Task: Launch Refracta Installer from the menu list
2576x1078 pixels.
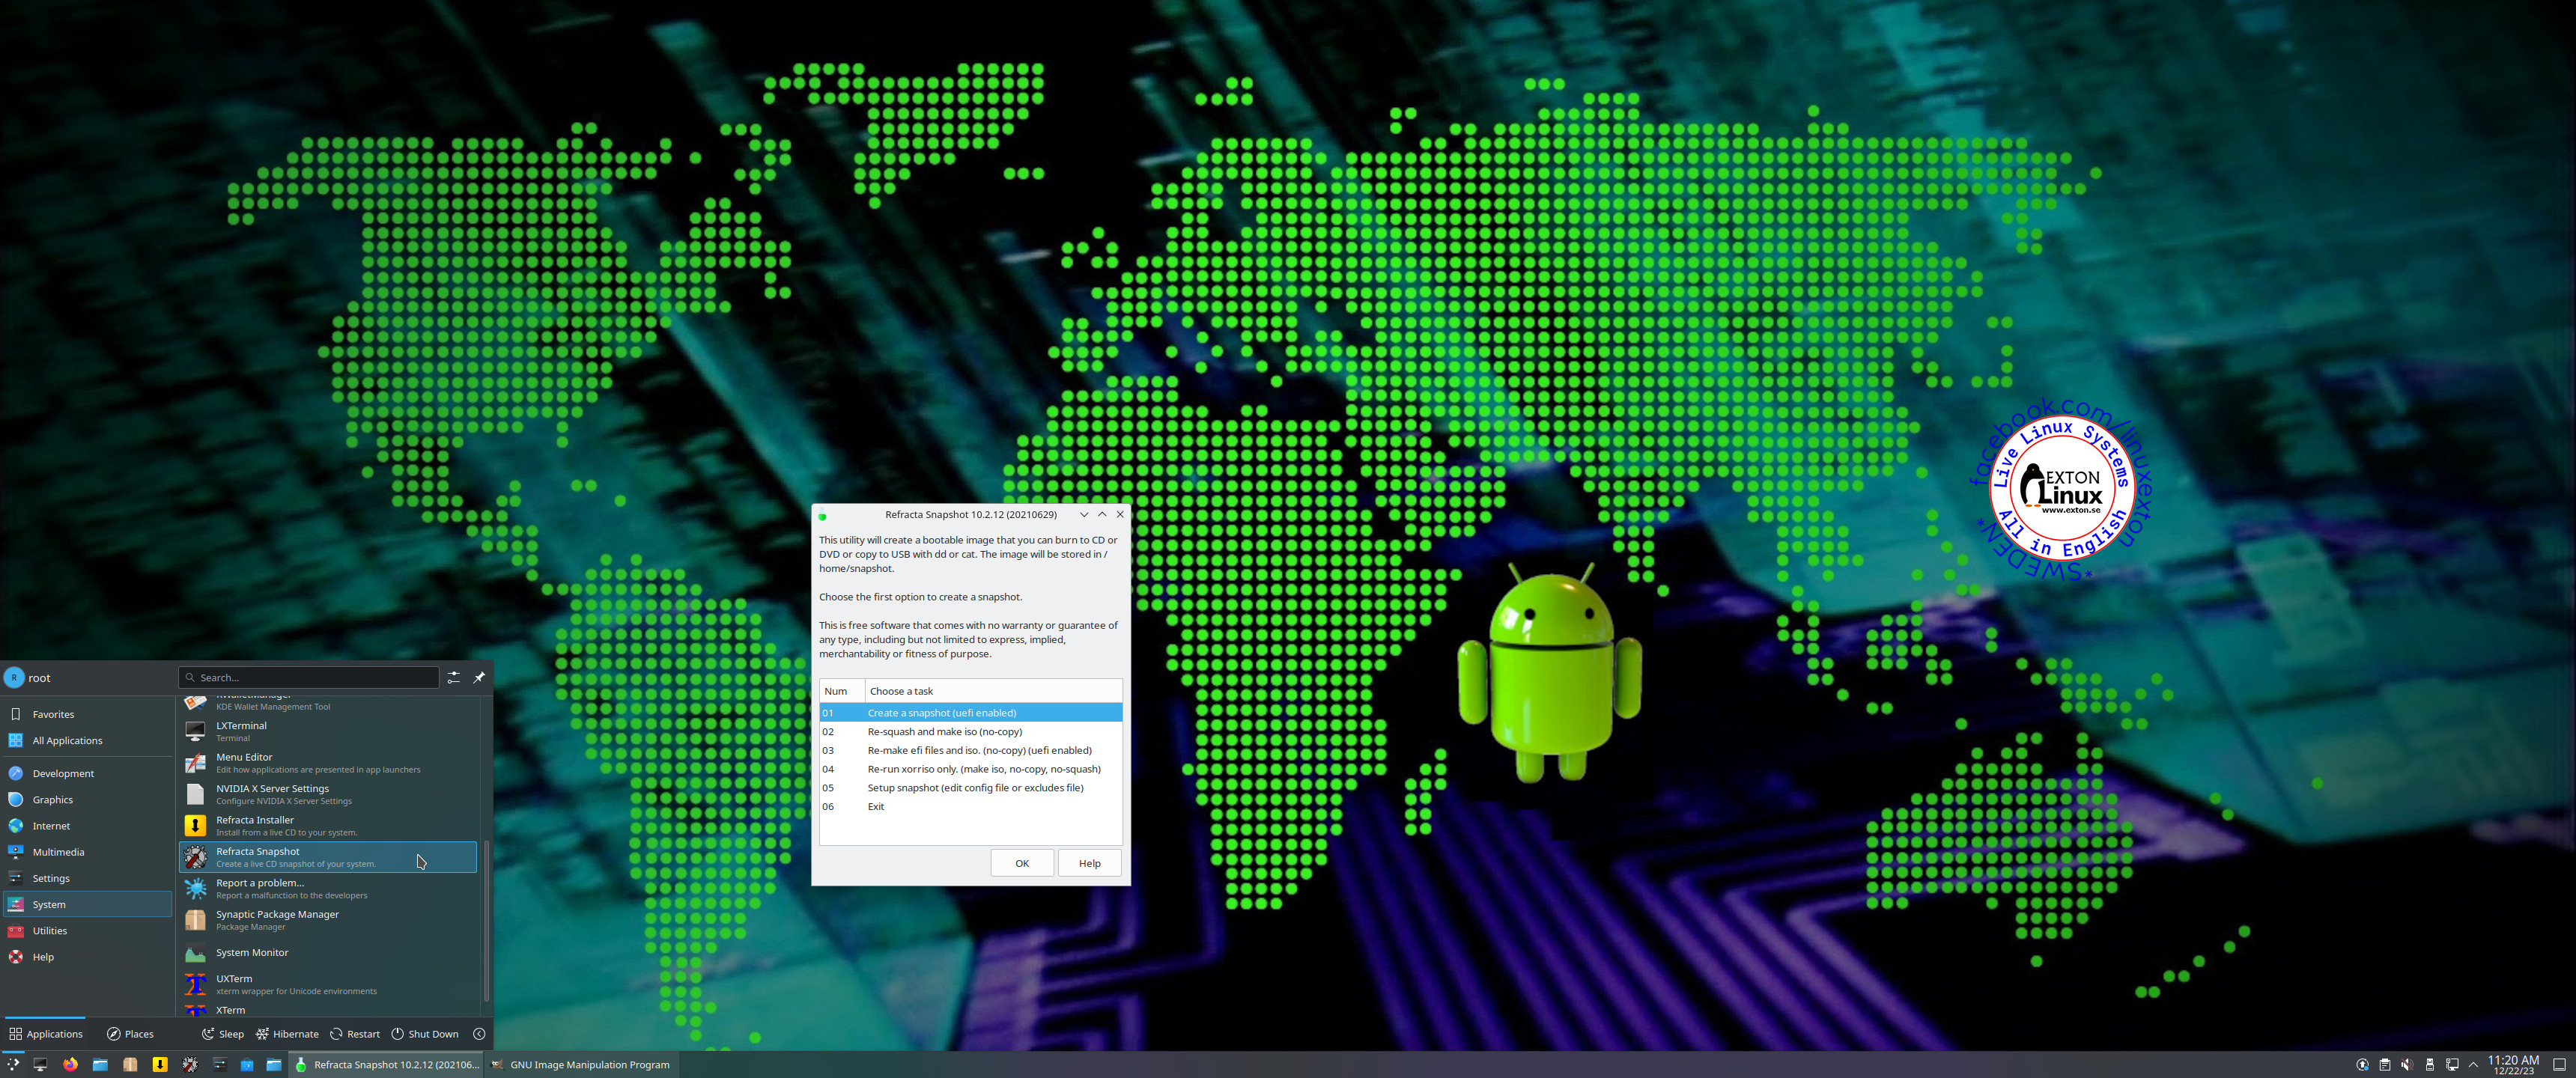Action: pyautogui.click(x=328, y=825)
